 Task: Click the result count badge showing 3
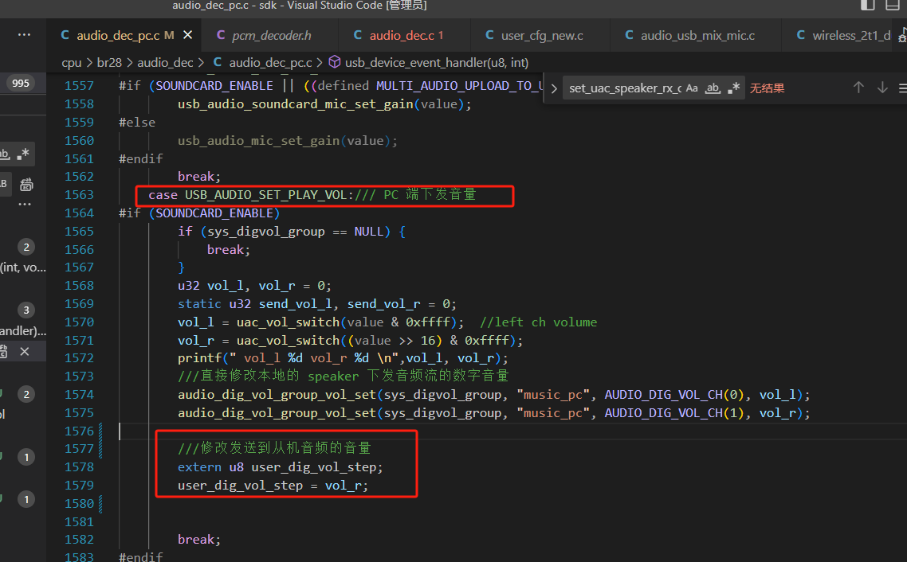26,310
